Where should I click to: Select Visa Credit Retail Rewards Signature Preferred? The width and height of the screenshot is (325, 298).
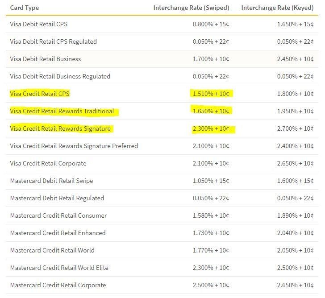click(74, 146)
